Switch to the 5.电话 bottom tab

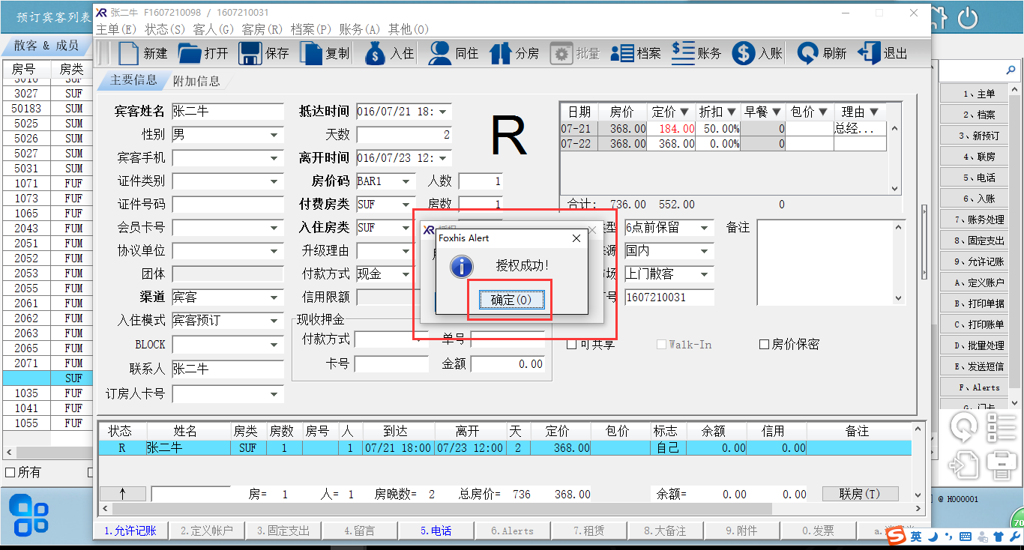(436, 531)
